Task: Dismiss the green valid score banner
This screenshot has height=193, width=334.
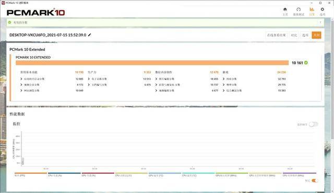Action: pyautogui.click(x=320, y=22)
